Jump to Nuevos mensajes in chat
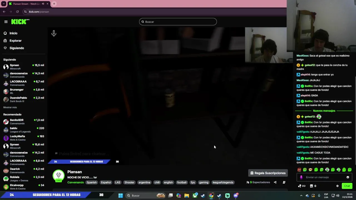The width and height of the screenshot is (356, 200). [324, 111]
